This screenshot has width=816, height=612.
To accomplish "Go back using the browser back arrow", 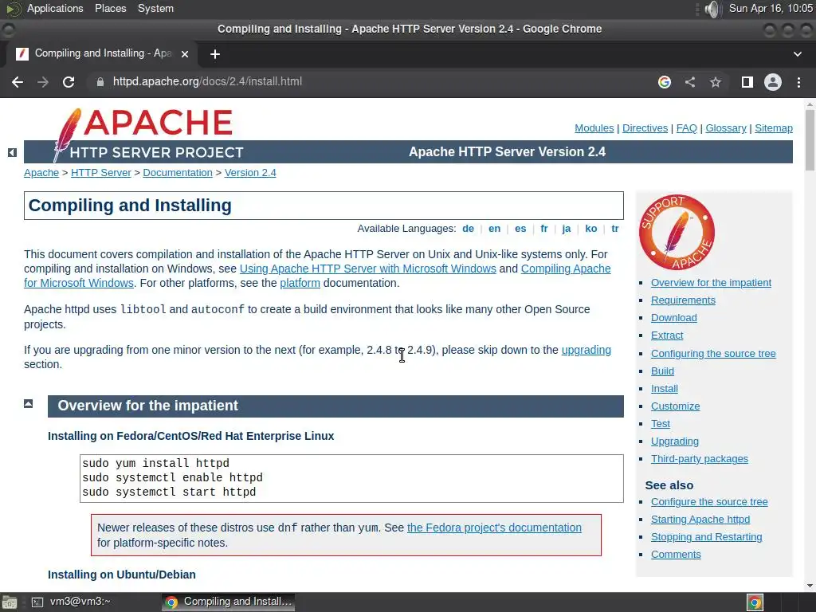I will [x=18, y=82].
